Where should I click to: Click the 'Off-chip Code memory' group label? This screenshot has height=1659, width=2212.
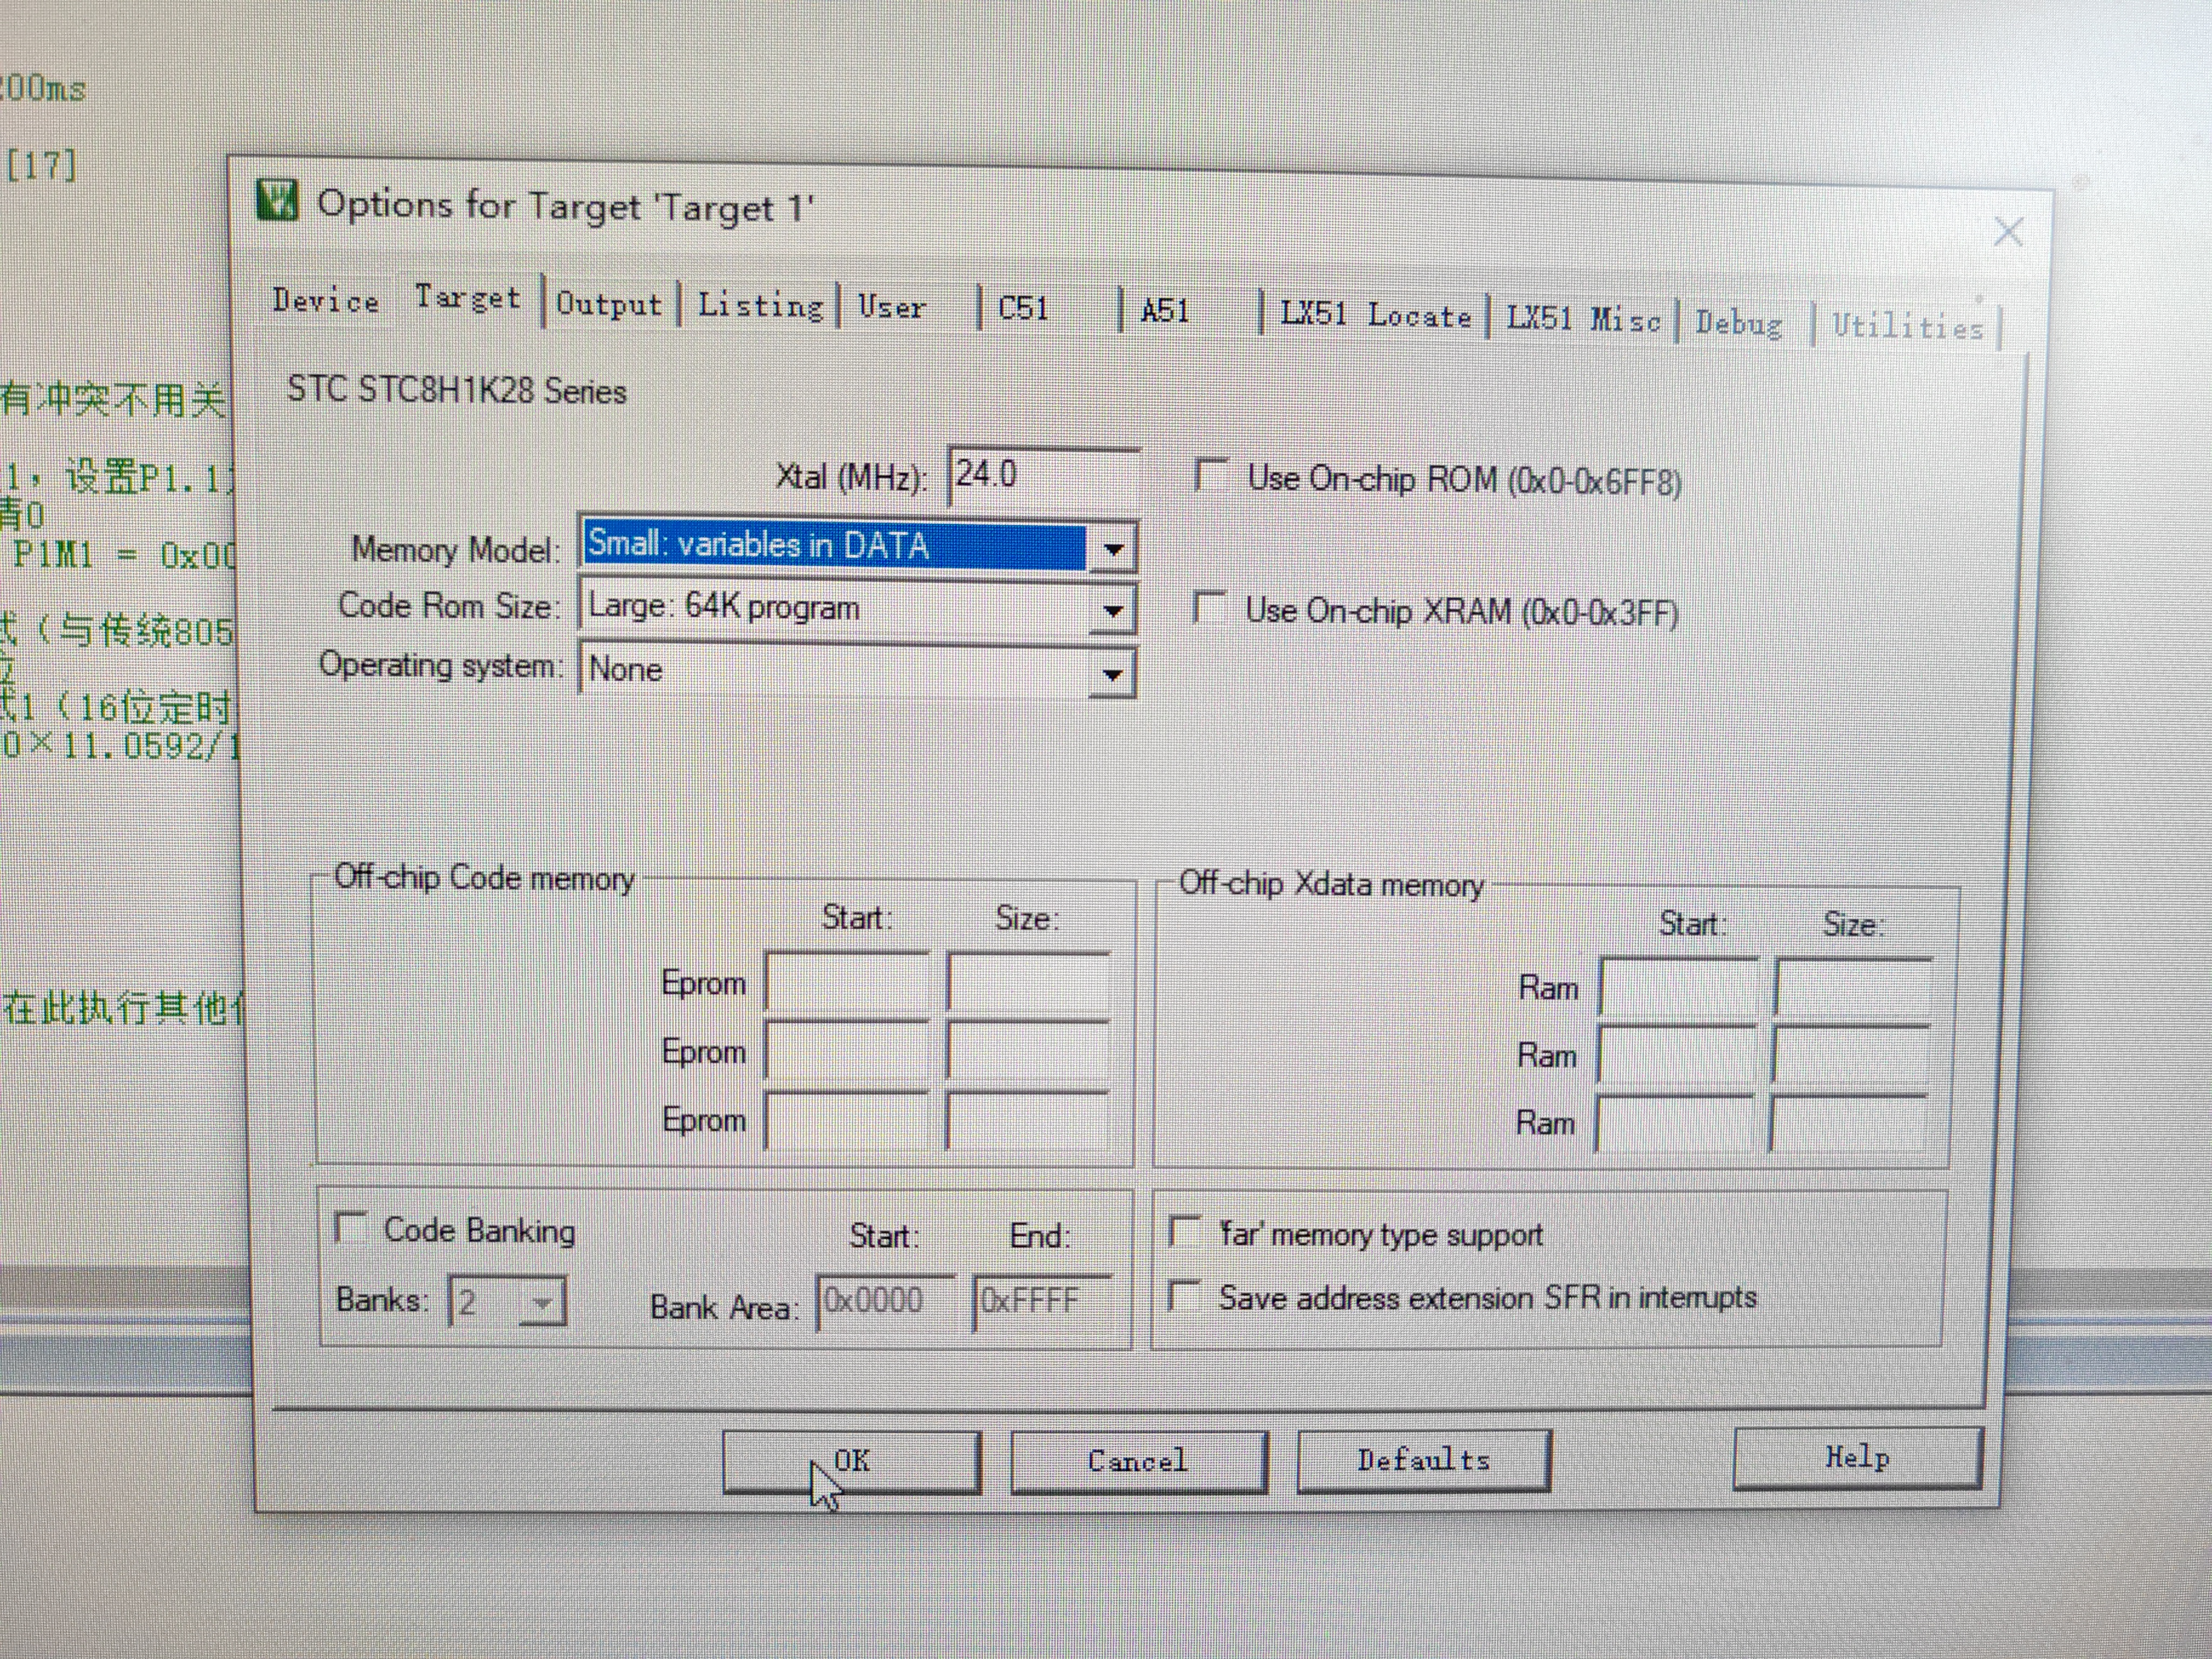coord(484,877)
